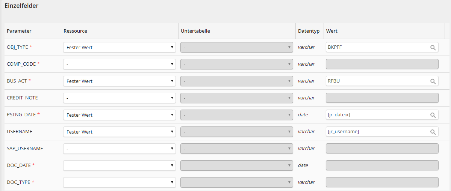Image resolution: width=451 pixels, height=191 pixels.
Task: Open BUS_ACT Ressource dropdown
Action: (120, 81)
